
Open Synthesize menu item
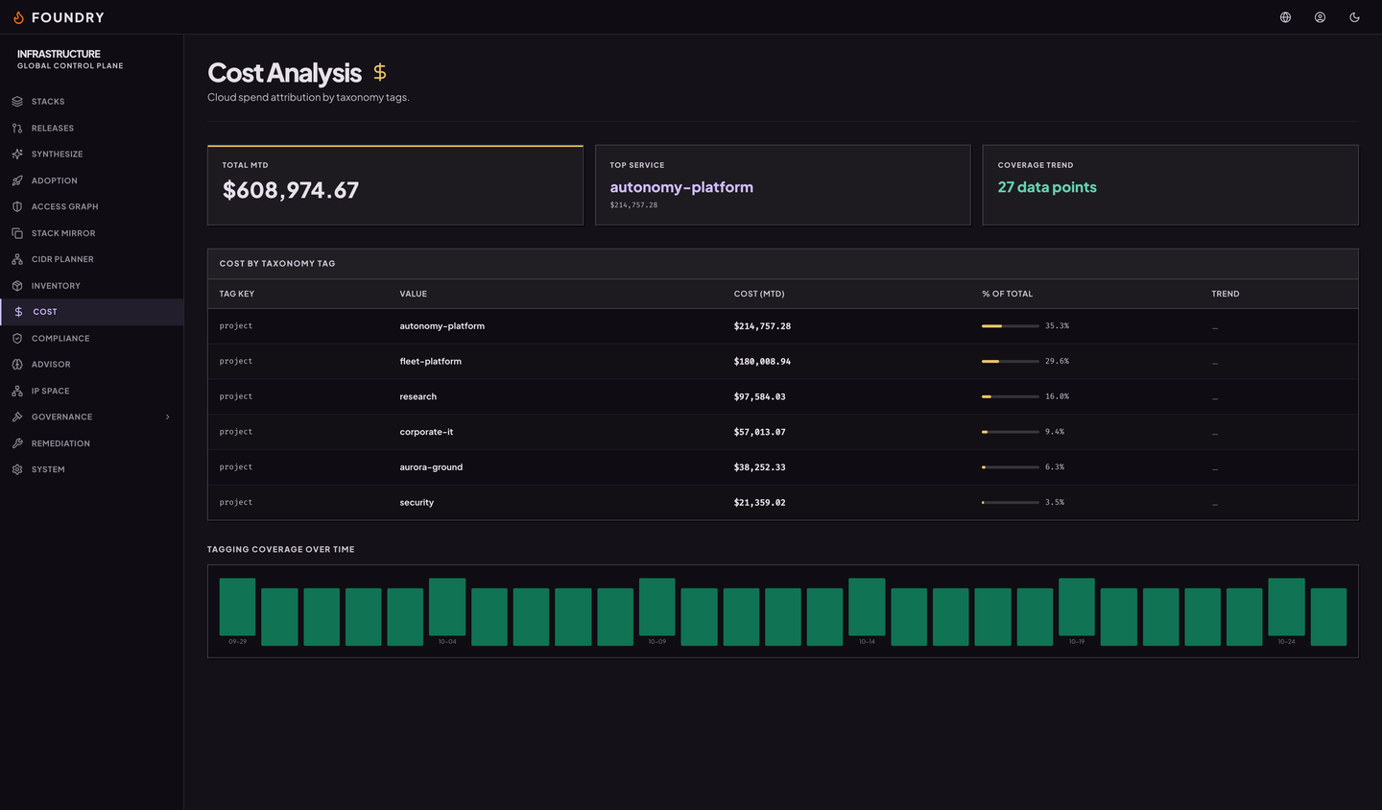[92, 155]
